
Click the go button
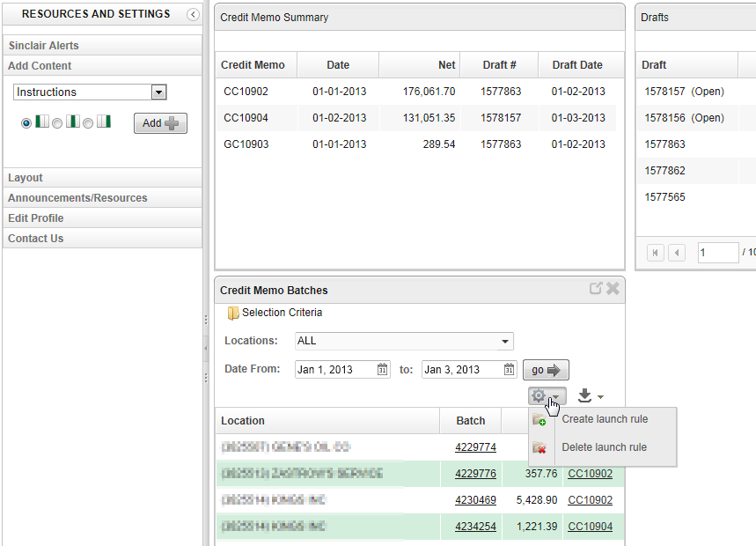[546, 370]
